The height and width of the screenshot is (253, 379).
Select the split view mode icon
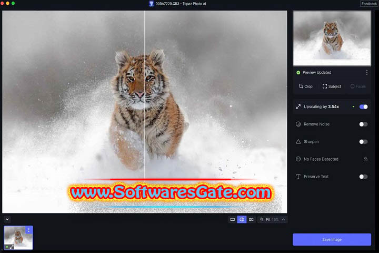coord(242,219)
